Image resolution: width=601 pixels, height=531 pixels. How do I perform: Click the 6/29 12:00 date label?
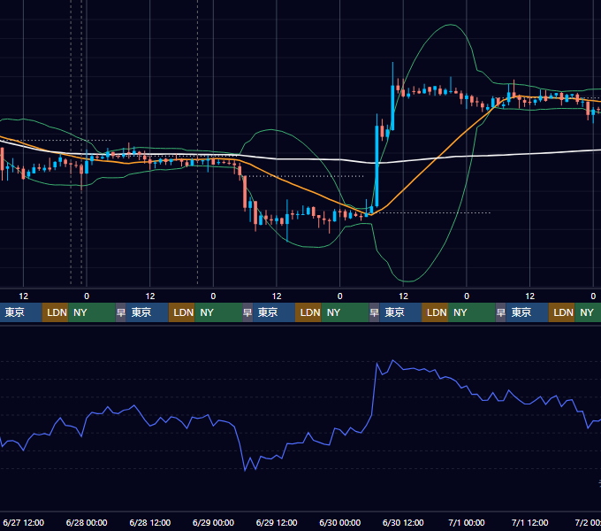click(x=277, y=522)
